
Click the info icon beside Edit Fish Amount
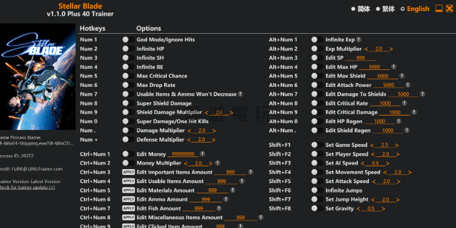219,208
